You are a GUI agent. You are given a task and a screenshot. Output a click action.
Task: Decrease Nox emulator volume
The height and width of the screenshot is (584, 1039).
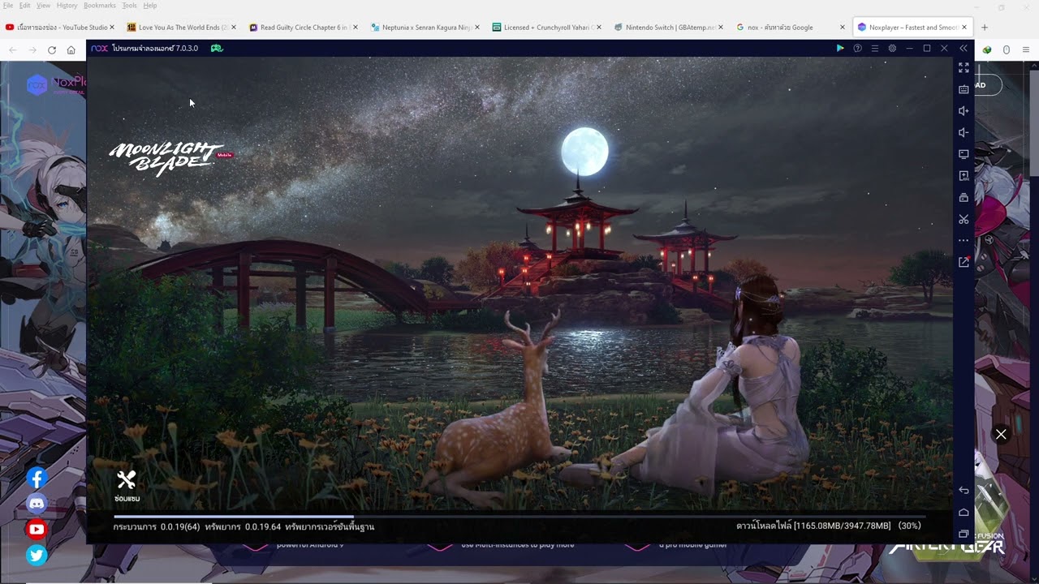[x=964, y=132]
